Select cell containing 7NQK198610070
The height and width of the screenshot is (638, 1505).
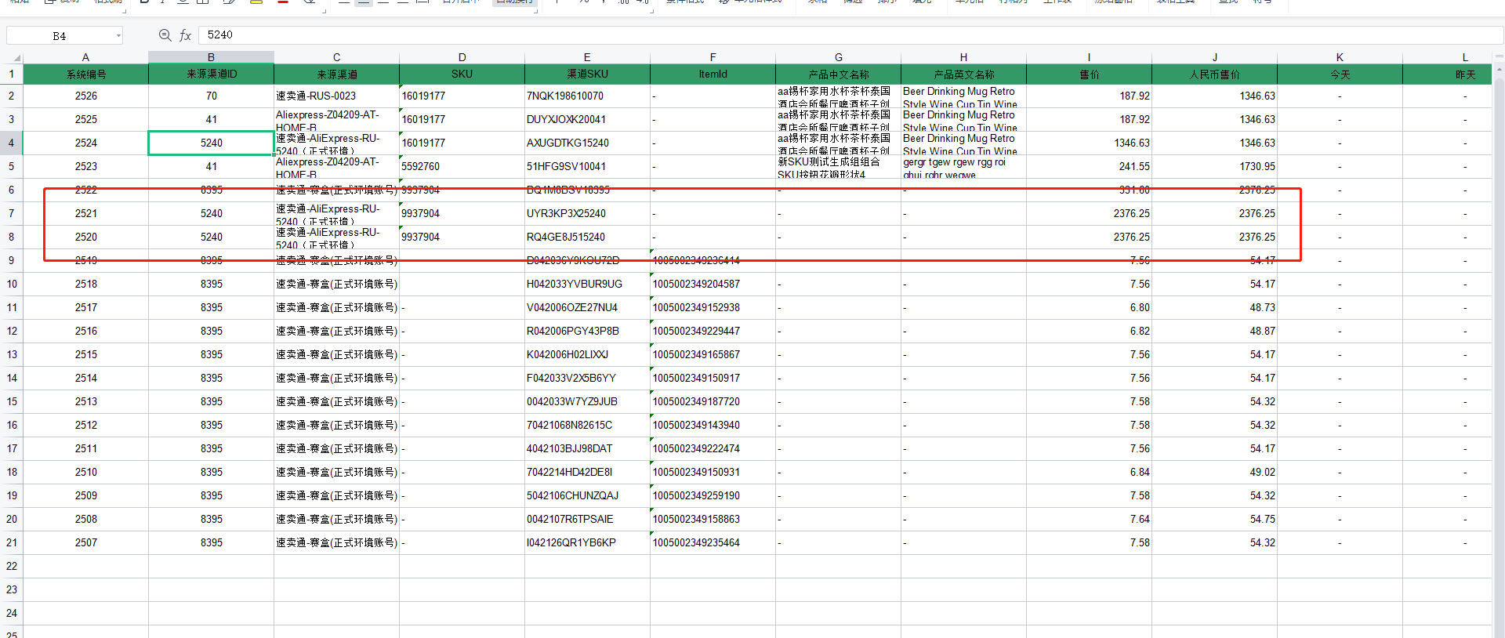587,96
